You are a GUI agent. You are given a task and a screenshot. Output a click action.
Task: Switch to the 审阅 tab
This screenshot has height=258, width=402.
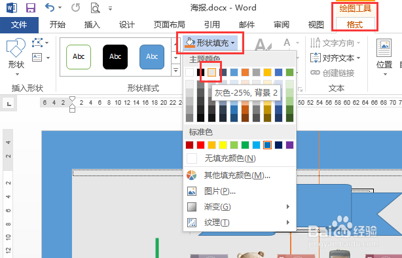pos(282,25)
